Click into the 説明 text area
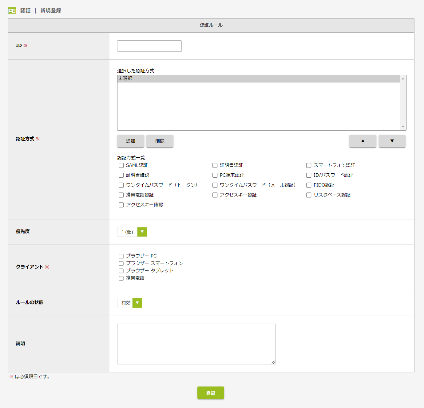The image size is (424, 408). click(196, 344)
